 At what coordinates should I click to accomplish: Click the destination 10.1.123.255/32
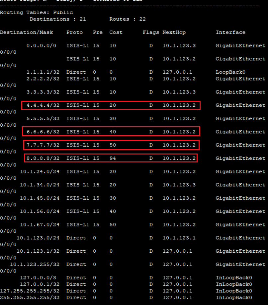coord(35,264)
